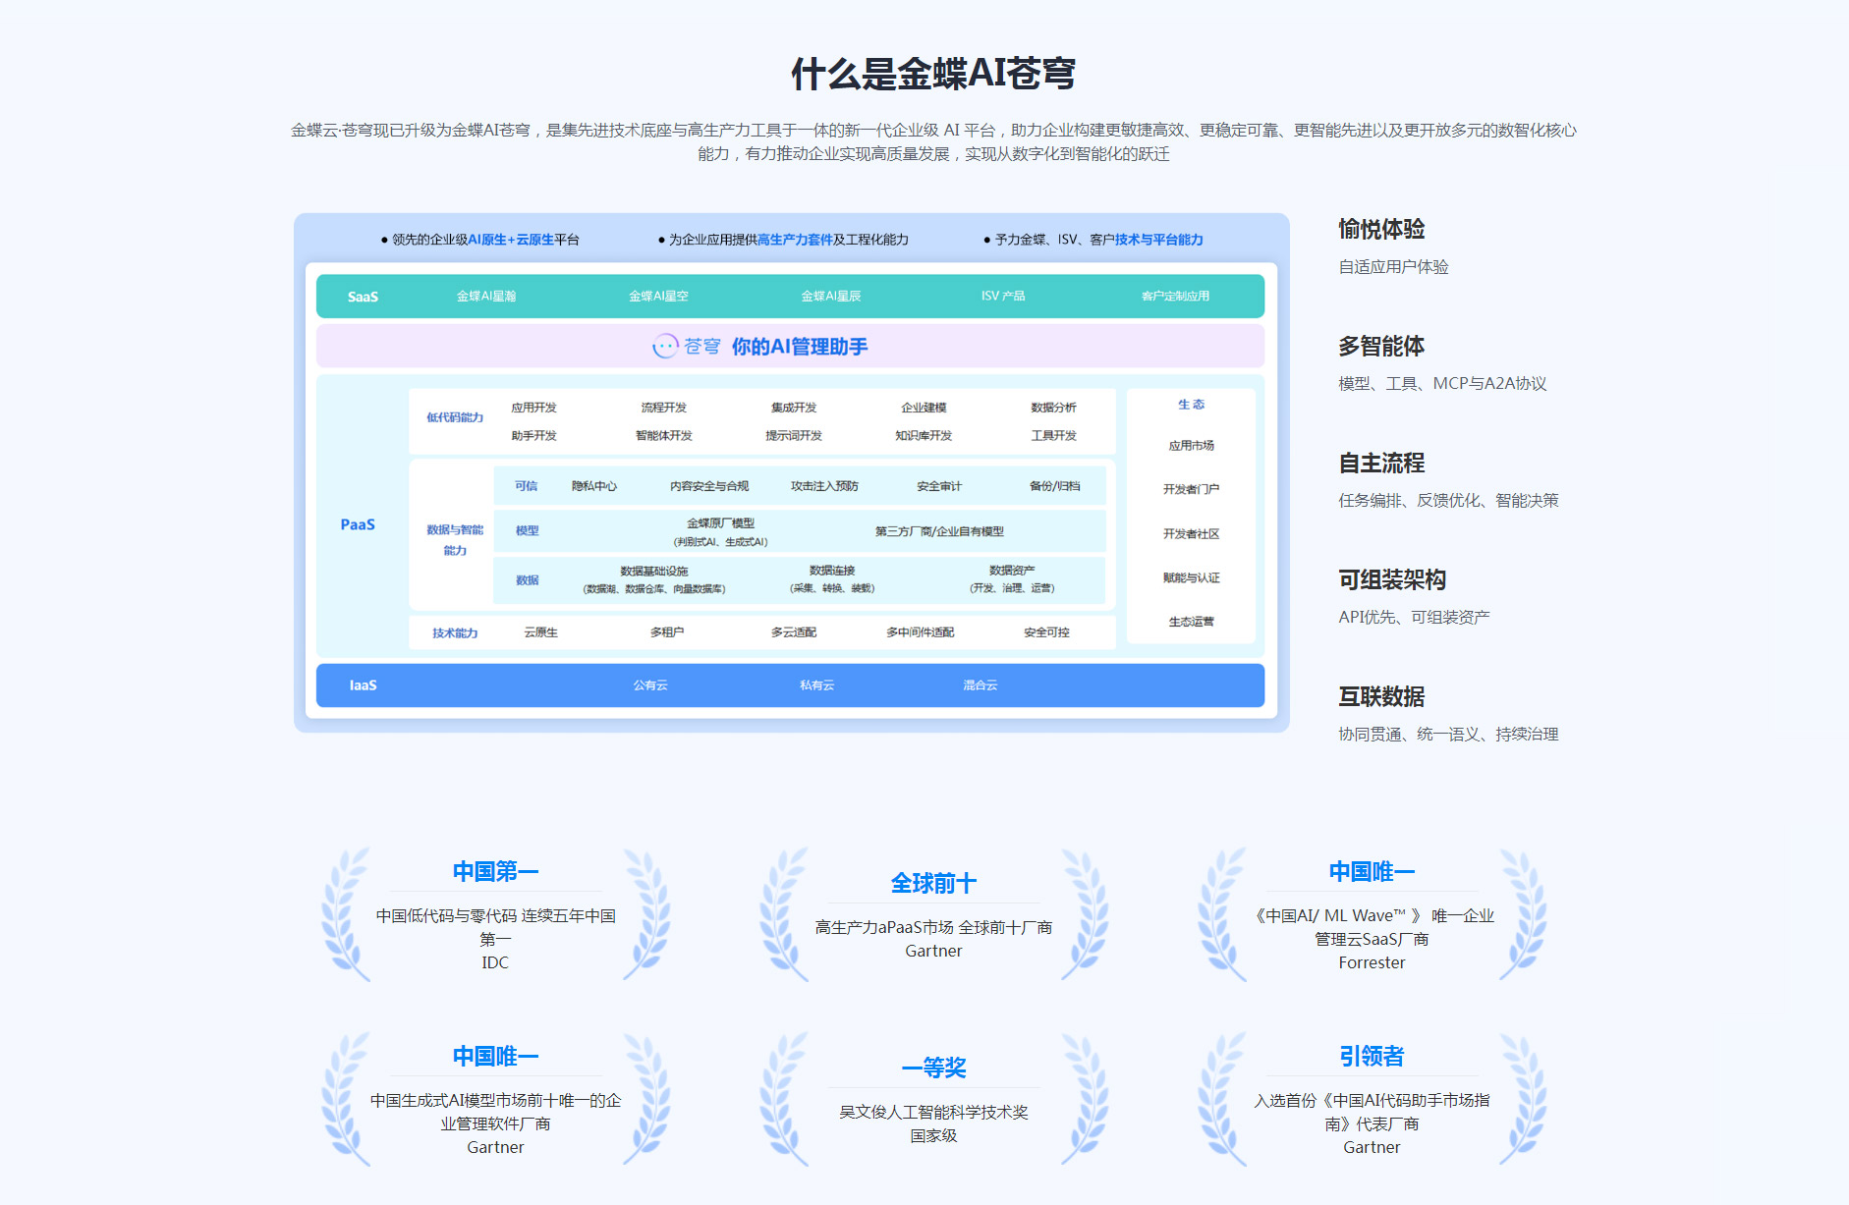The image size is (1849, 1205).
Task: Click 内容安全与合规 in the 可信 row
Action: (x=709, y=486)
